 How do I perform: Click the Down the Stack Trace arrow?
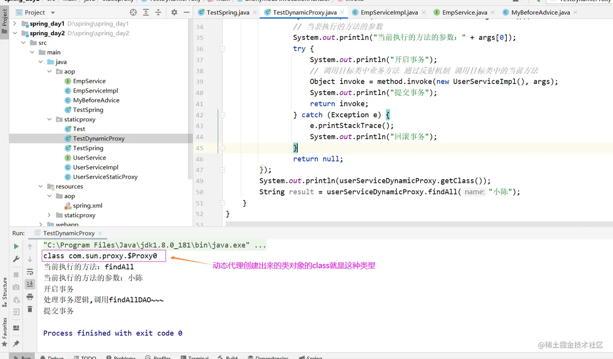30,259
